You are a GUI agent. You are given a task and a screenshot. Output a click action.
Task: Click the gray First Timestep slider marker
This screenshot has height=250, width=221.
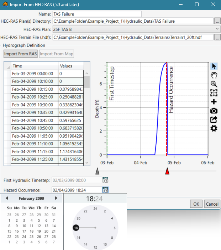[x=97, y=171]
